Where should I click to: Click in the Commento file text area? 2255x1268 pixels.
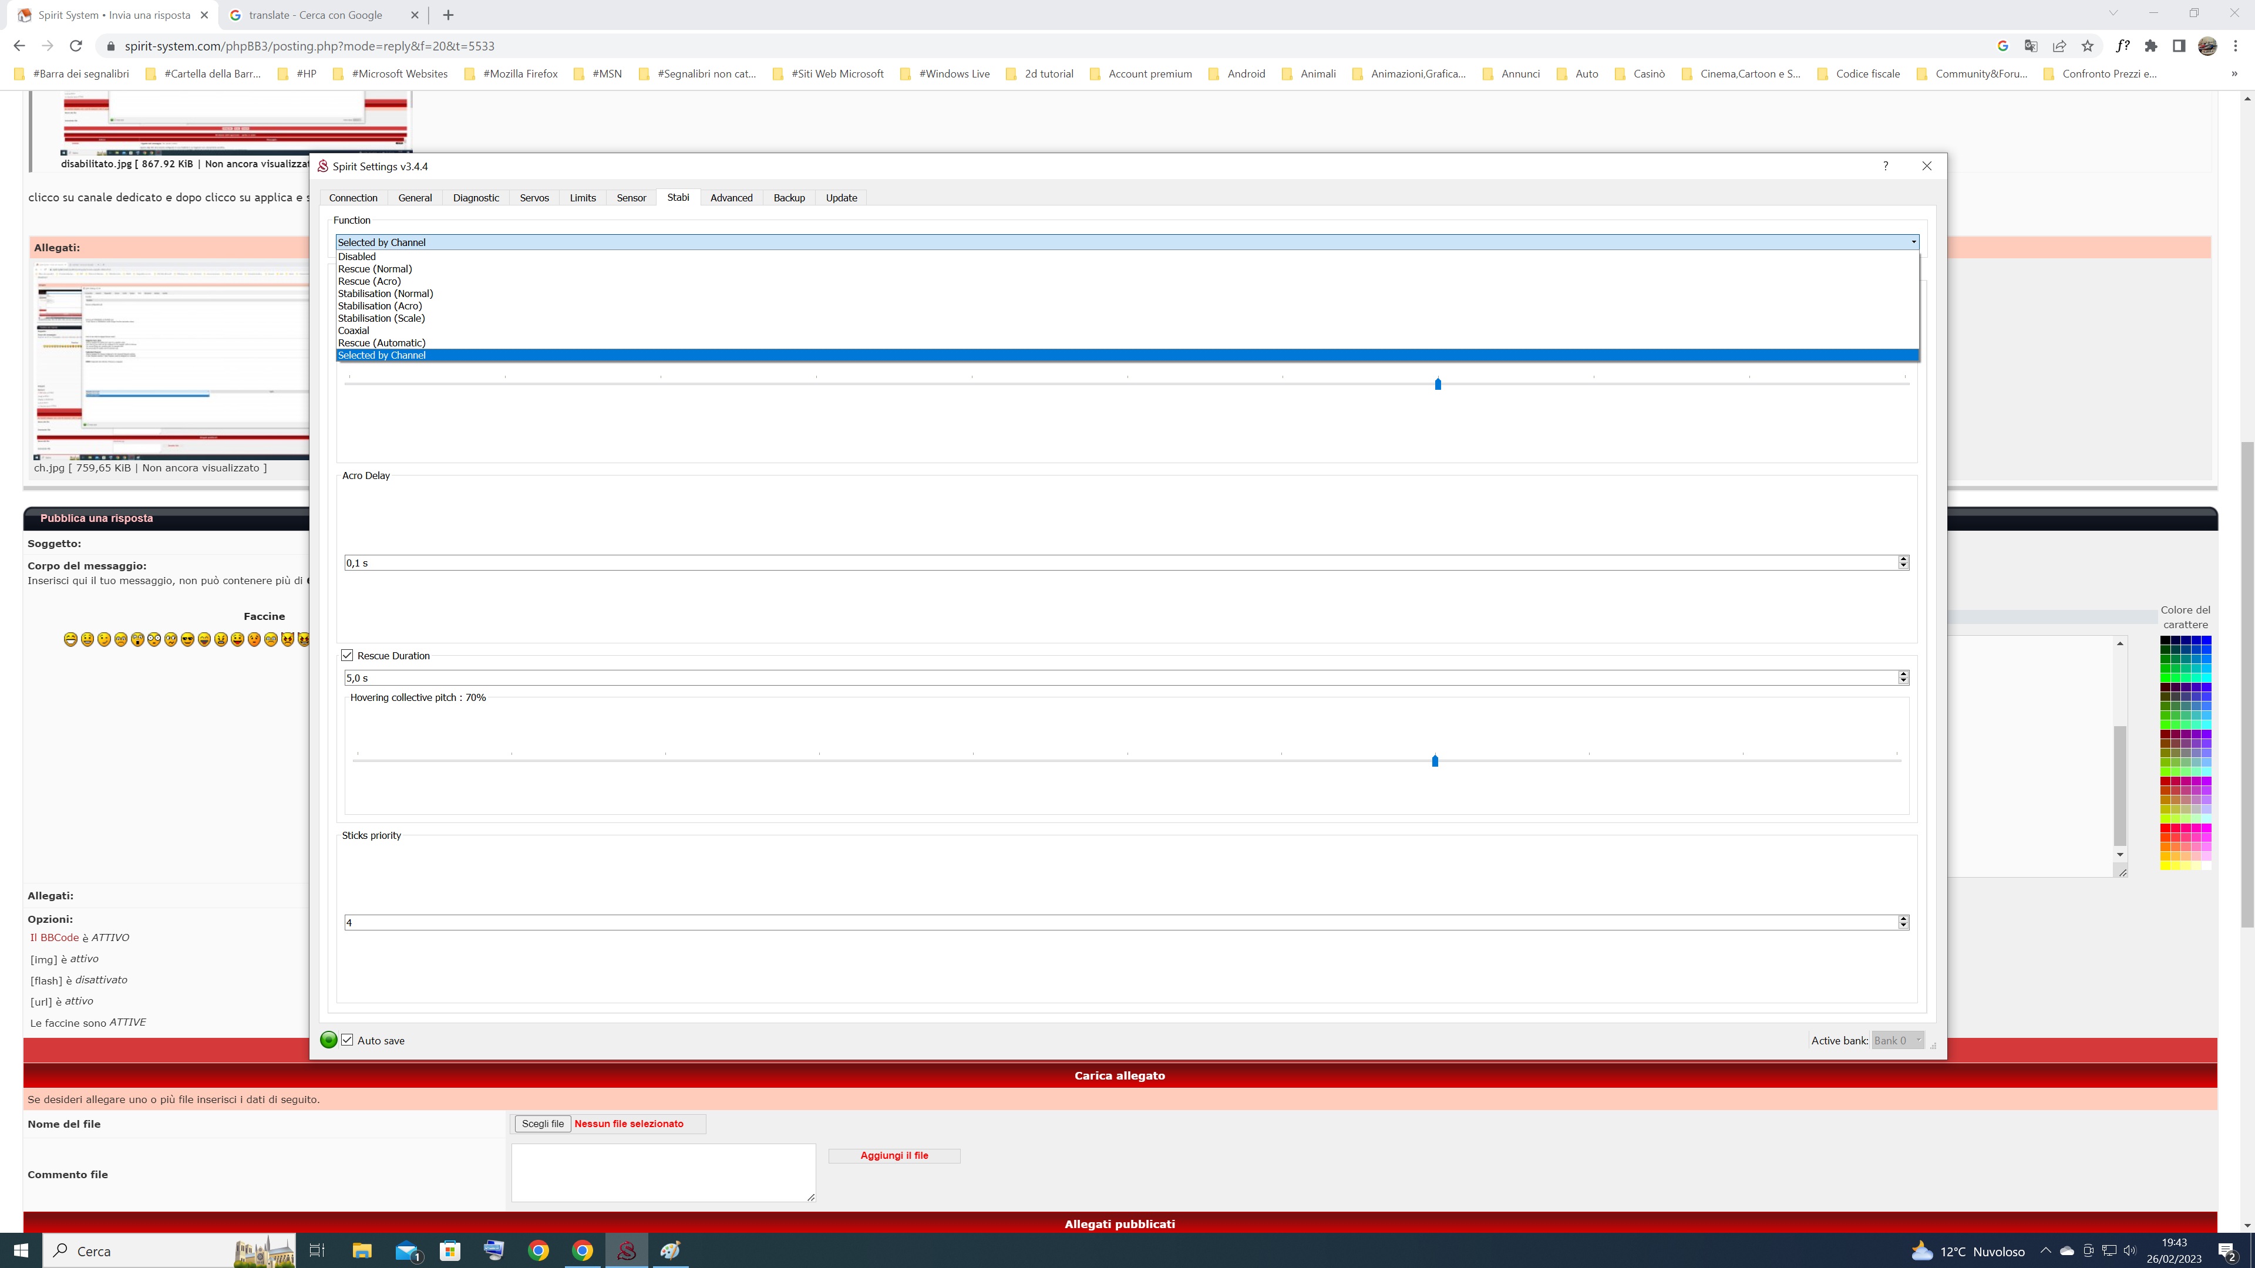pos(662,1172)
